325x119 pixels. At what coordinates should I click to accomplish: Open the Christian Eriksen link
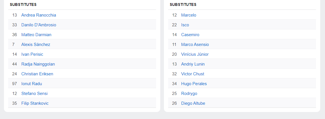[37, 74]
